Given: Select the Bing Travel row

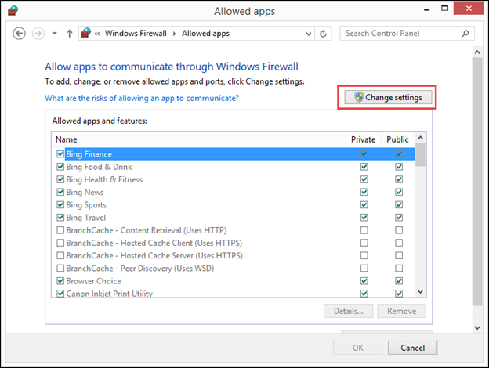Looking at the screenshot, I should pyautogui.click(x=234, y=218).
